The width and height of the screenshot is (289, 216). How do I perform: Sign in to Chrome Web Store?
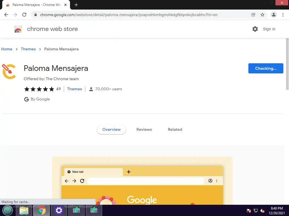point(269,29)
